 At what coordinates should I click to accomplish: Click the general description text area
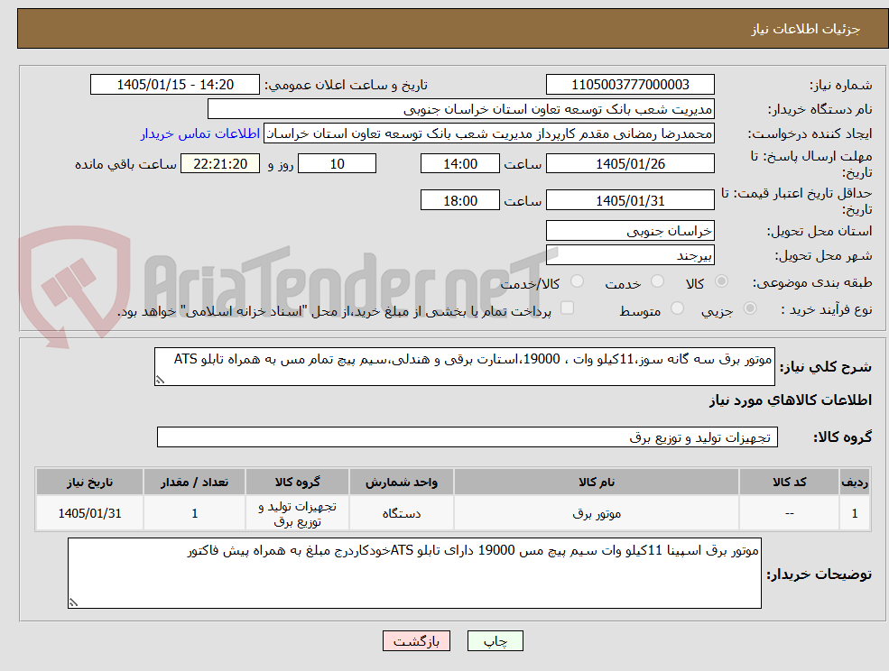pos(464,367)
